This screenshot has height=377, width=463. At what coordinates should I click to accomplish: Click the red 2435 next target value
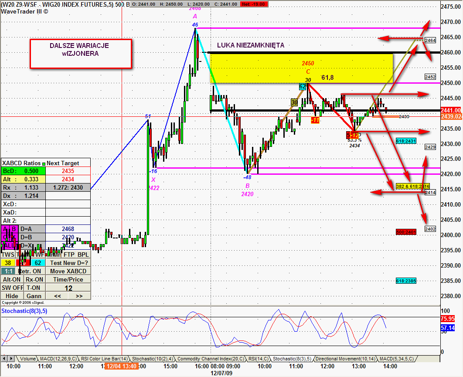coord(68,171)
